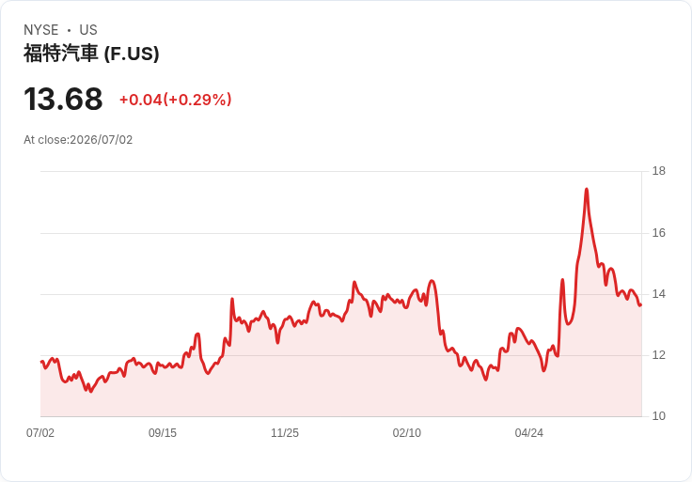
Task: Click the highest peak of the price line
Action: tap(587, 190)
